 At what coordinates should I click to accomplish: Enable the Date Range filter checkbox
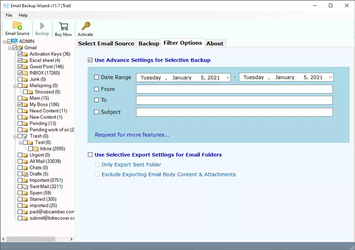96,77
